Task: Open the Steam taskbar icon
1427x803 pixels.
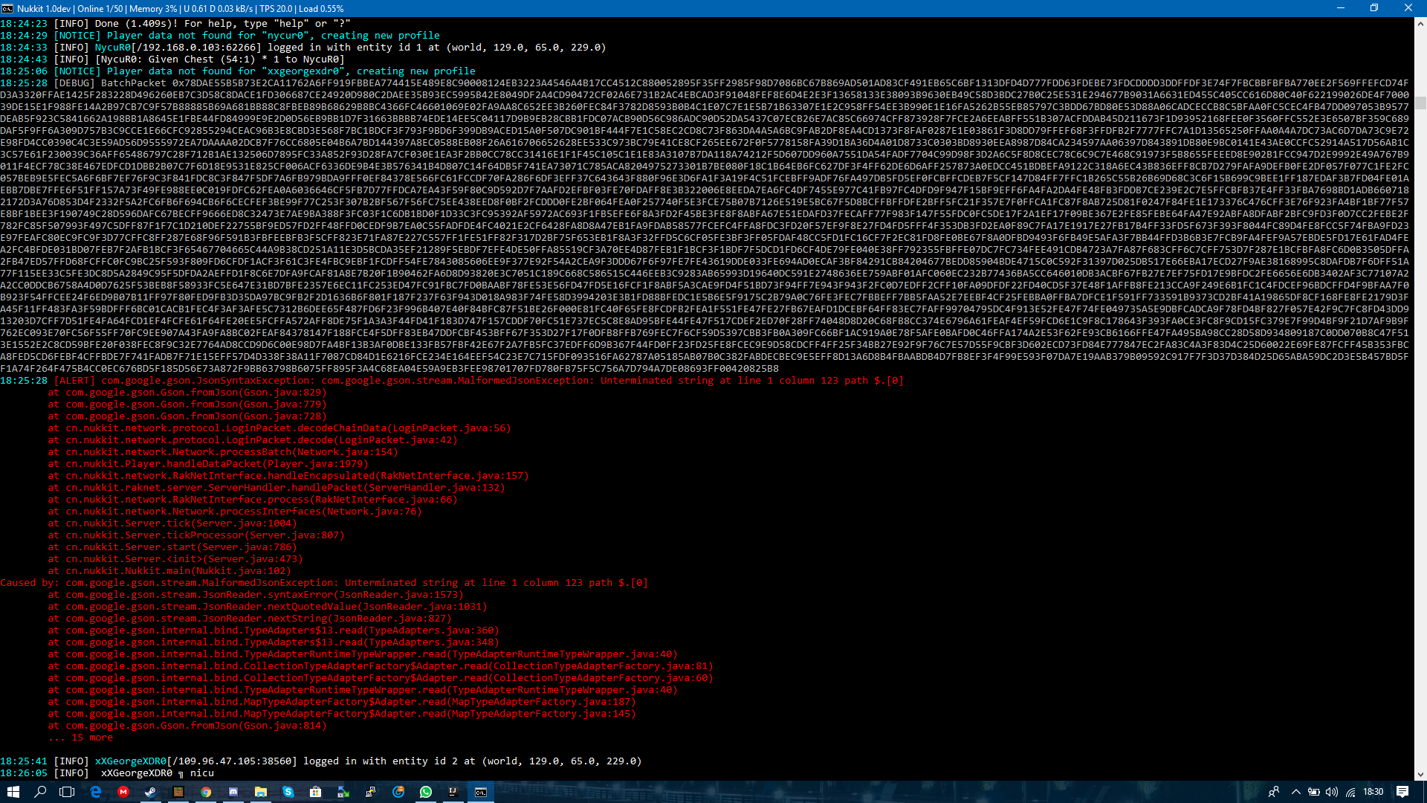Action: pos(151,792)
